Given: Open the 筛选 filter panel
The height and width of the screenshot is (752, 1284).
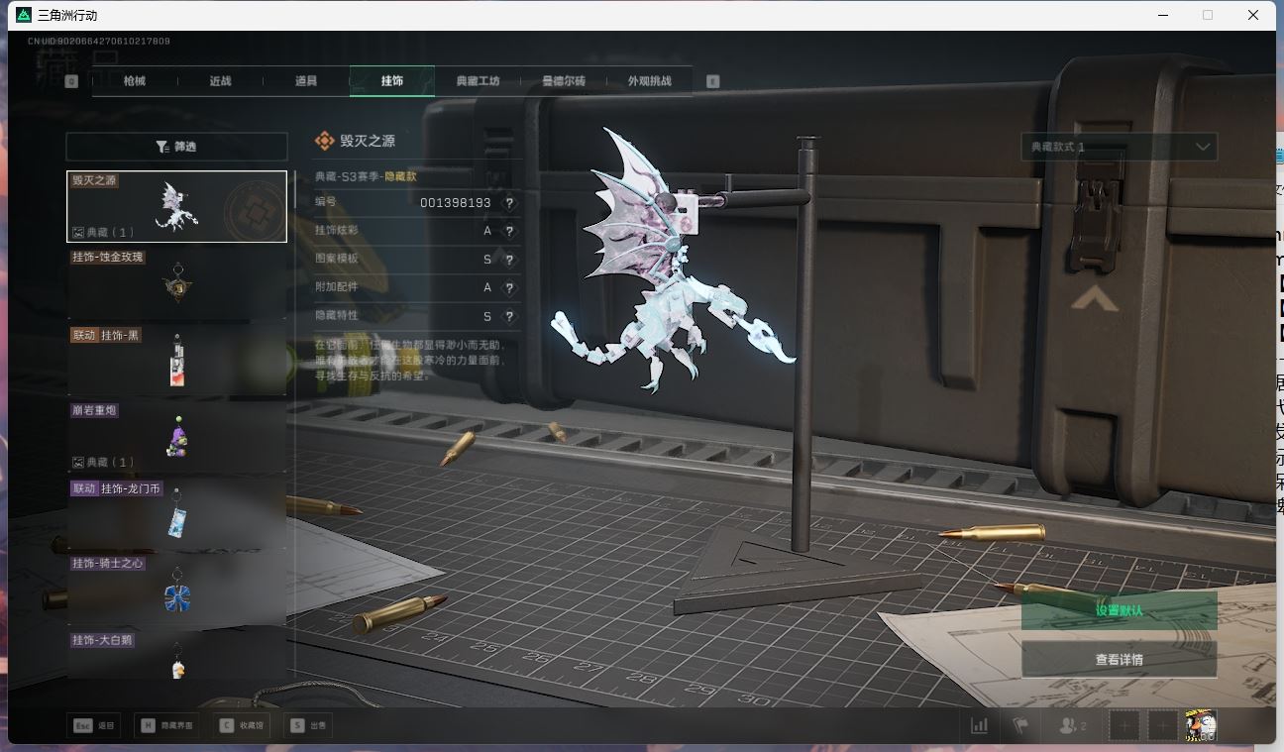Looking at the screenshot, I should [176, 147].
